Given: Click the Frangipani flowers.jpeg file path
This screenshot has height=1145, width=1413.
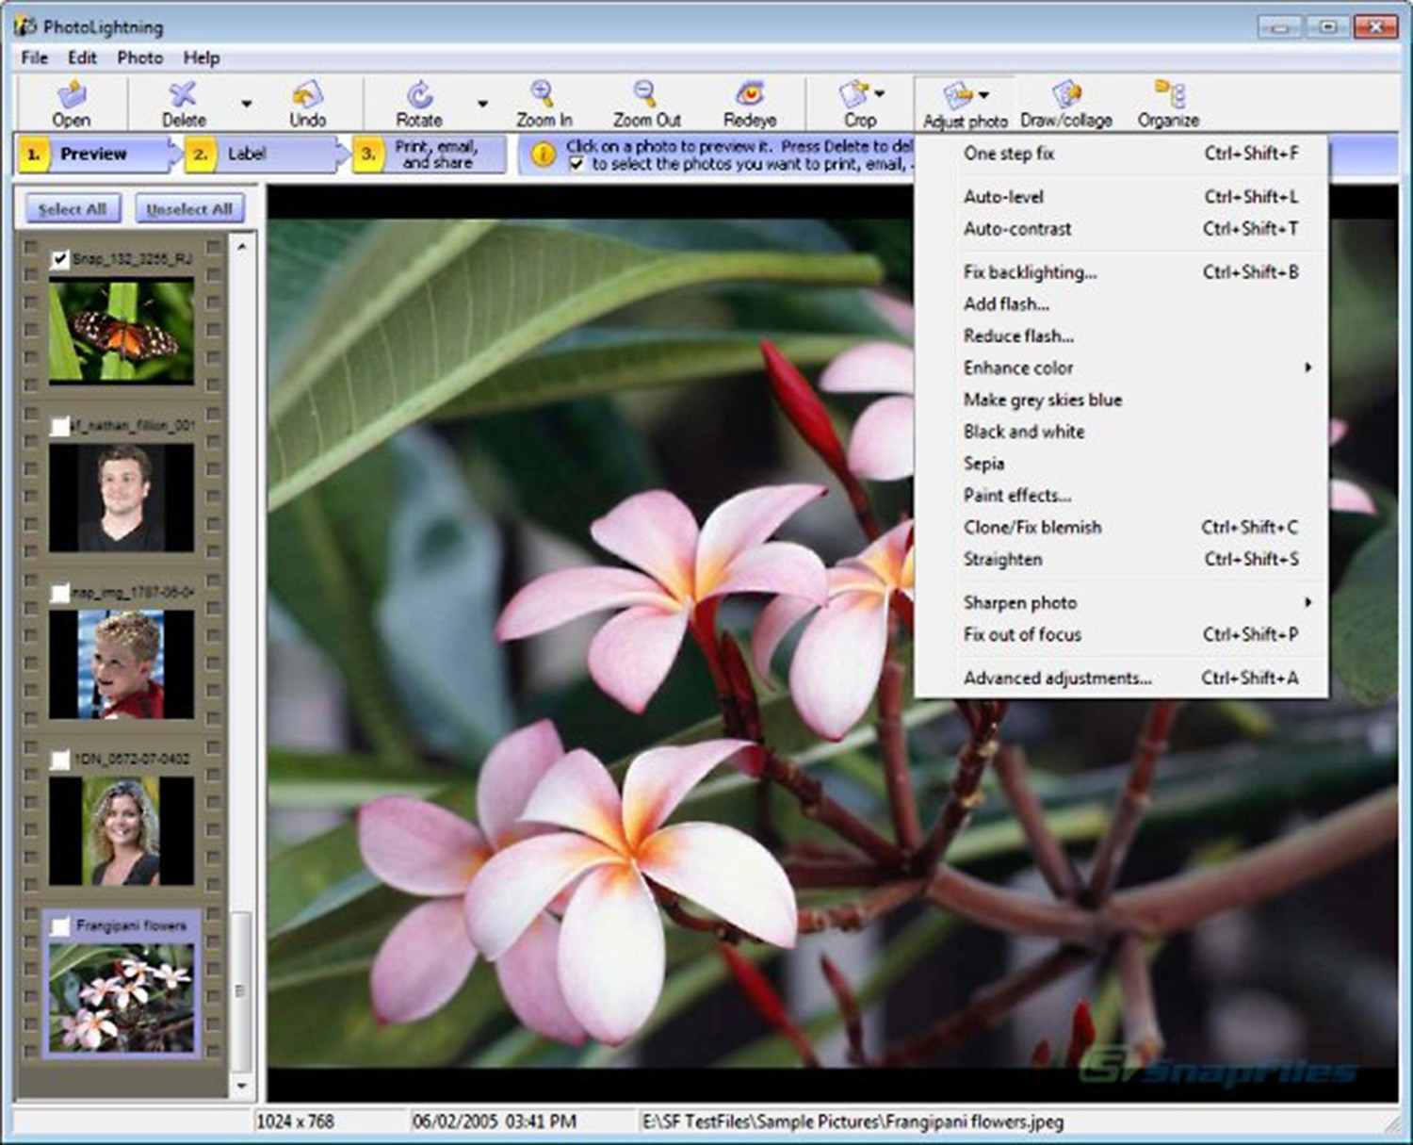Looking at the screenshot, I should tap(853, 1122).
